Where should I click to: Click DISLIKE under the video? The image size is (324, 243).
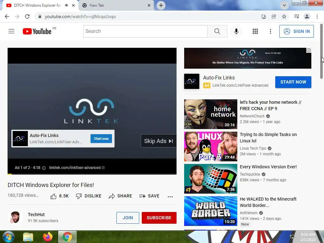(89, 196)
